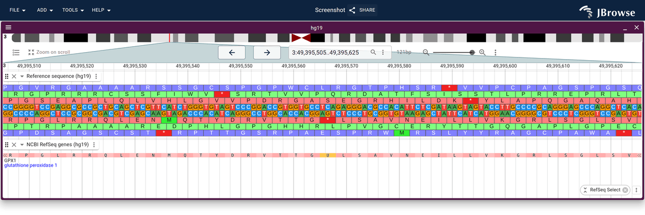
Task: Close the hg19 view
Action: click(x=636, y=27)
